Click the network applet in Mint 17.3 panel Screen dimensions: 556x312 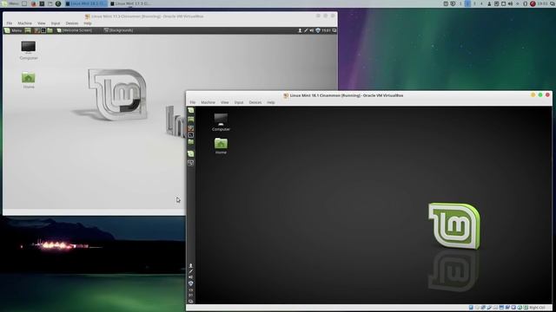[306, 30]
